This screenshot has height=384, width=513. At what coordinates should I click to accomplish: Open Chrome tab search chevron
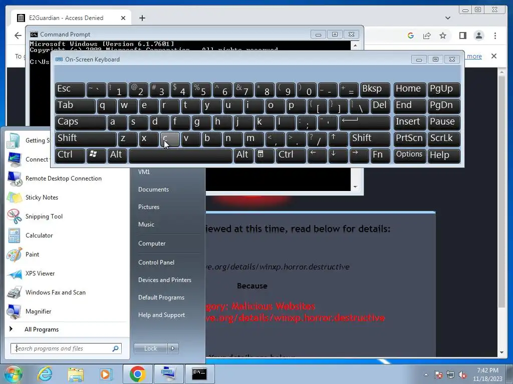click(447, 18)
